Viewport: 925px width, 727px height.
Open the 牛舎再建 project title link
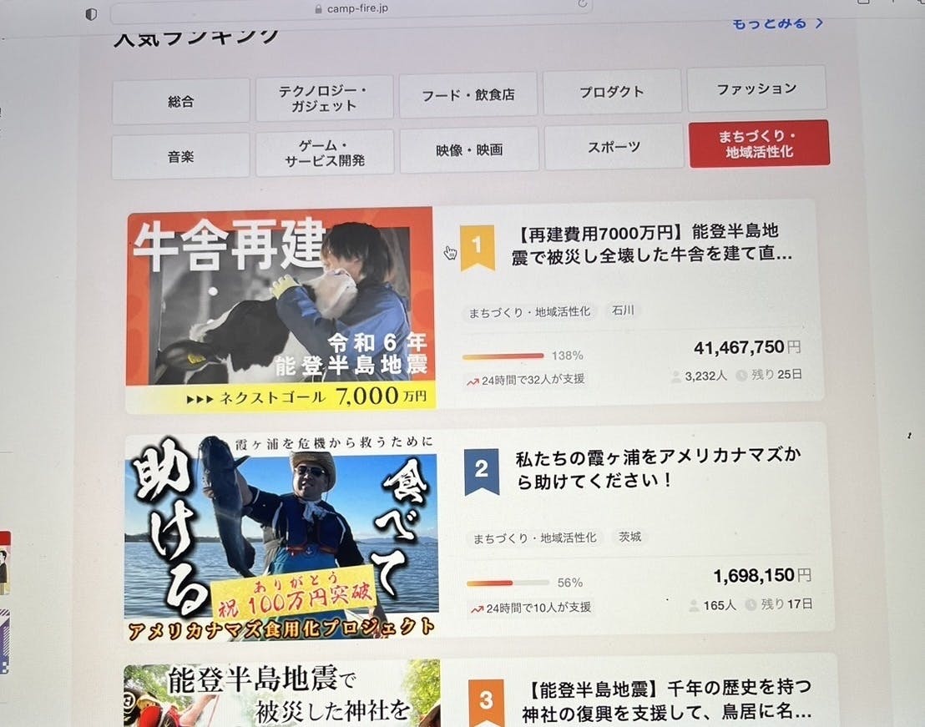coord(651,243)
